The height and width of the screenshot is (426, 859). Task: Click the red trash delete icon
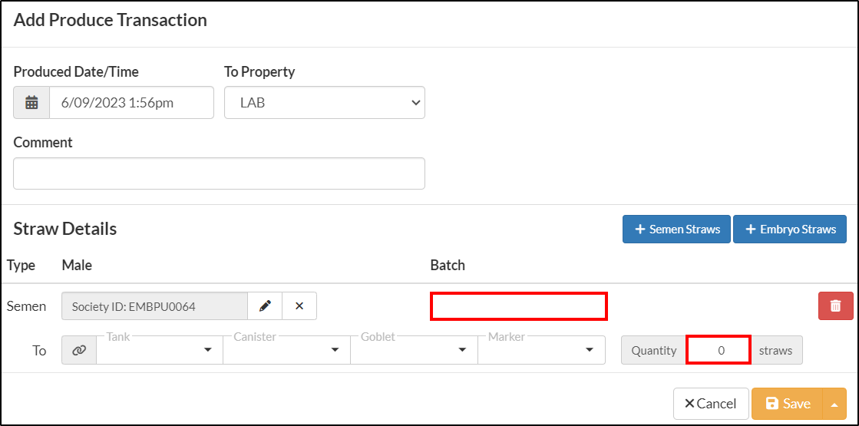(835, 306)
